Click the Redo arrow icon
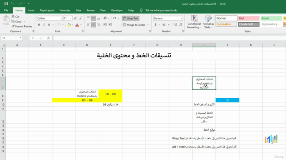 [21, 4]
